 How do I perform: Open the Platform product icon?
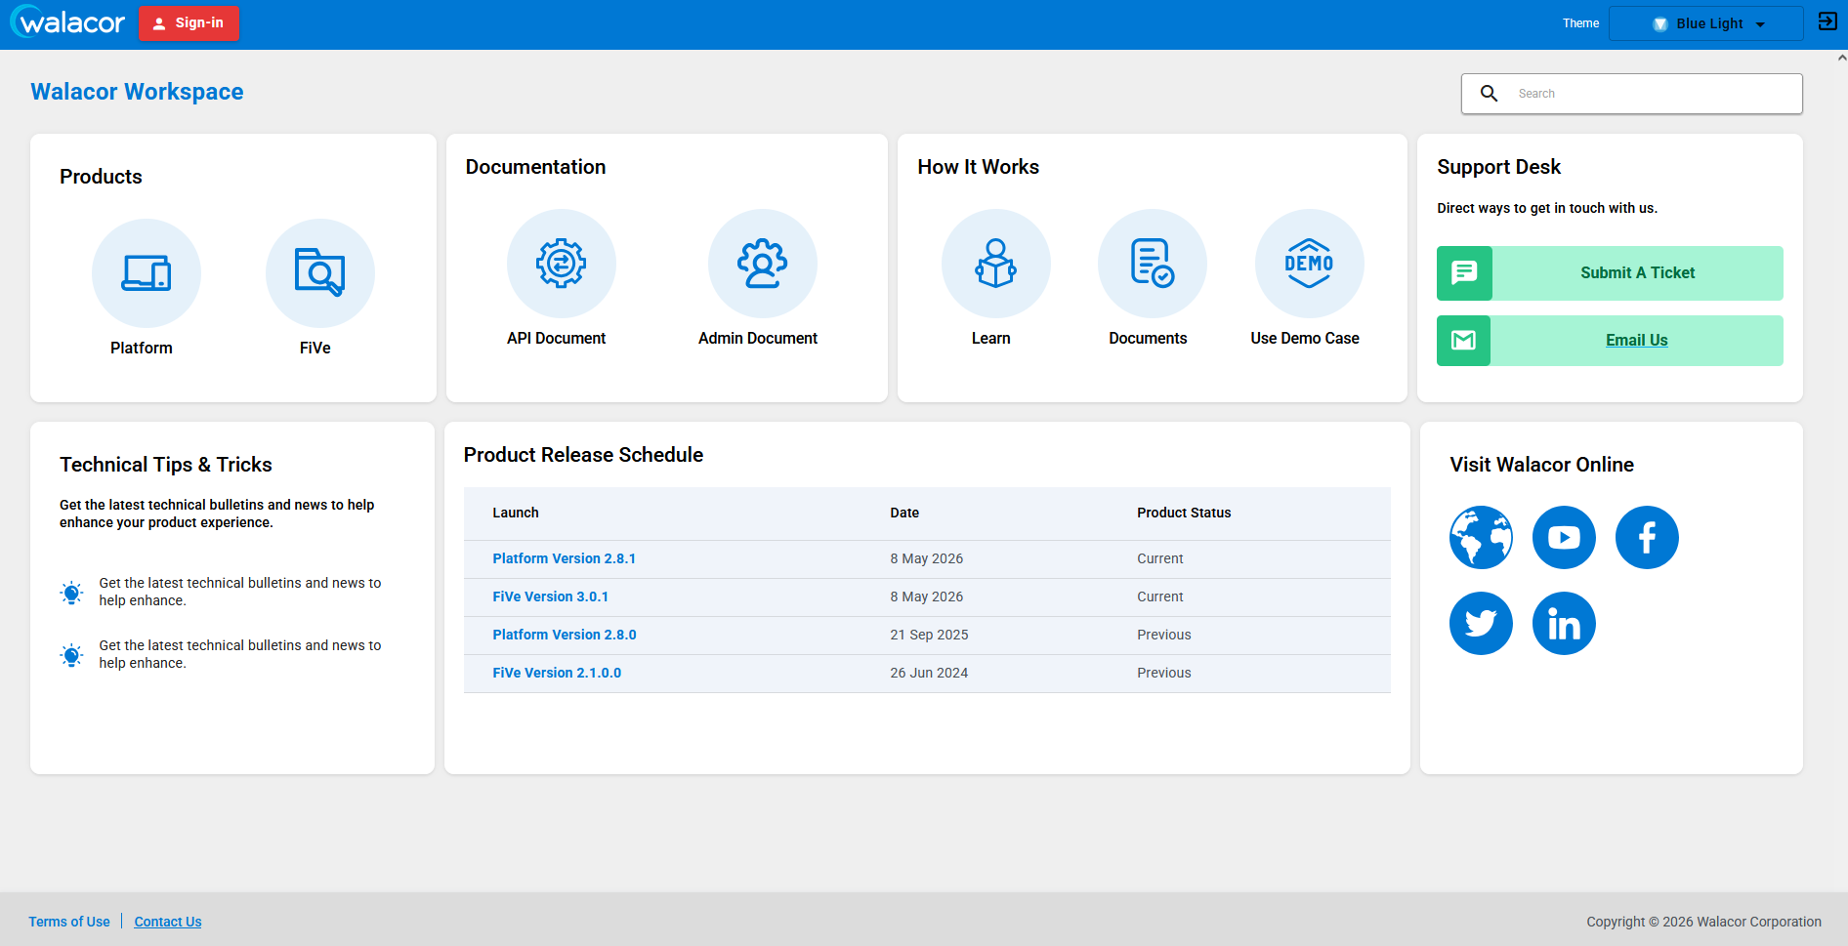(147, 273)
